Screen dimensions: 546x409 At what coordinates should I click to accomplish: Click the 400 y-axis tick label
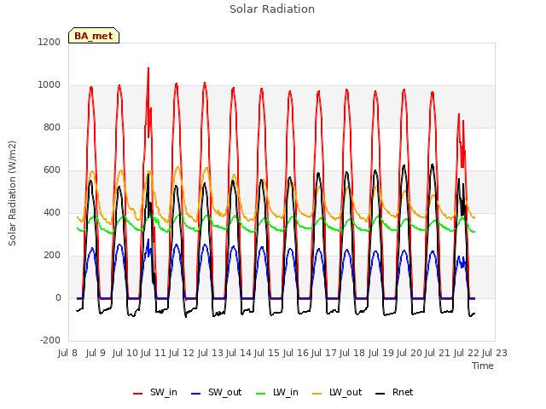click(52, 212)
